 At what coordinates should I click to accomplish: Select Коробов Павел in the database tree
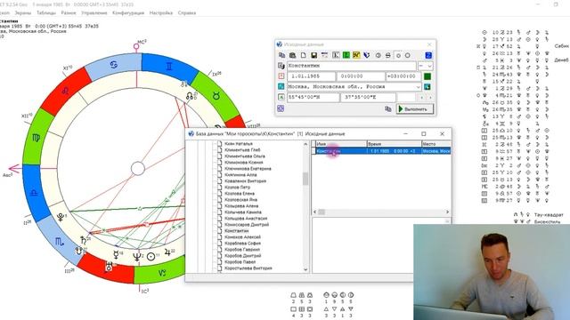240,261
